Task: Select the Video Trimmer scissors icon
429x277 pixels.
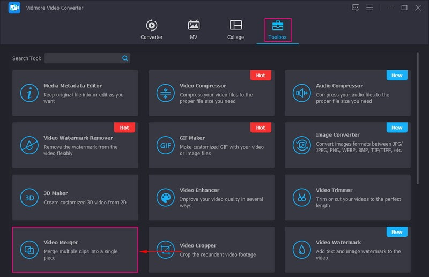Action: [301, 197]
